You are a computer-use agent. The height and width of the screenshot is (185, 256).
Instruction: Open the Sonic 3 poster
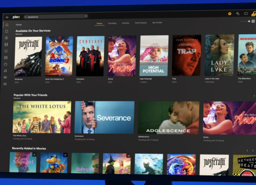[x=59, y=56]
